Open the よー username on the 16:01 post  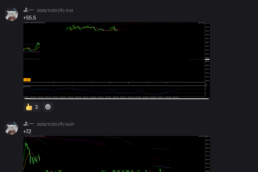click(x=29, y=124)
